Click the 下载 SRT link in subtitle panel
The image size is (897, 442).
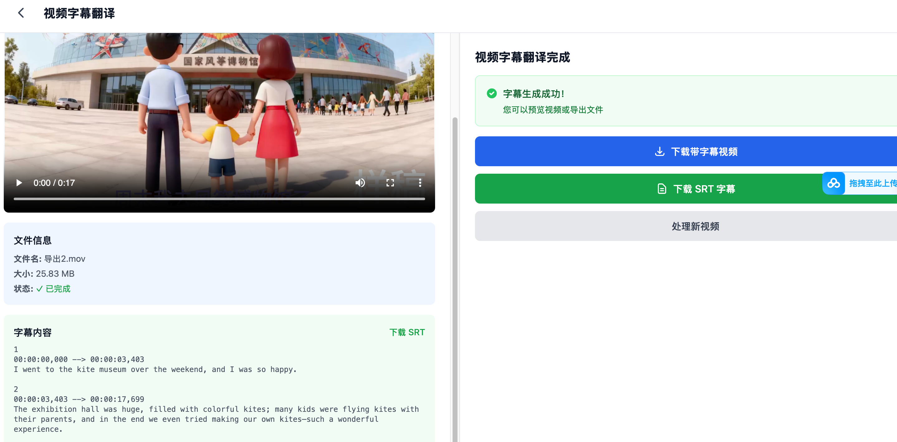407,332
